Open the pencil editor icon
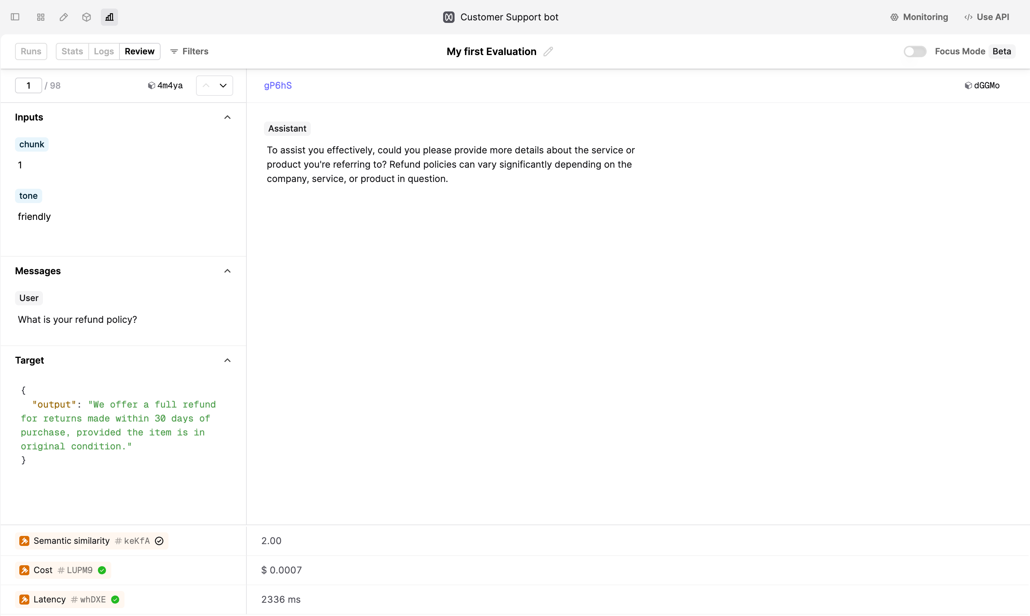Screen dimensions: 1030x616 [64, 17]
